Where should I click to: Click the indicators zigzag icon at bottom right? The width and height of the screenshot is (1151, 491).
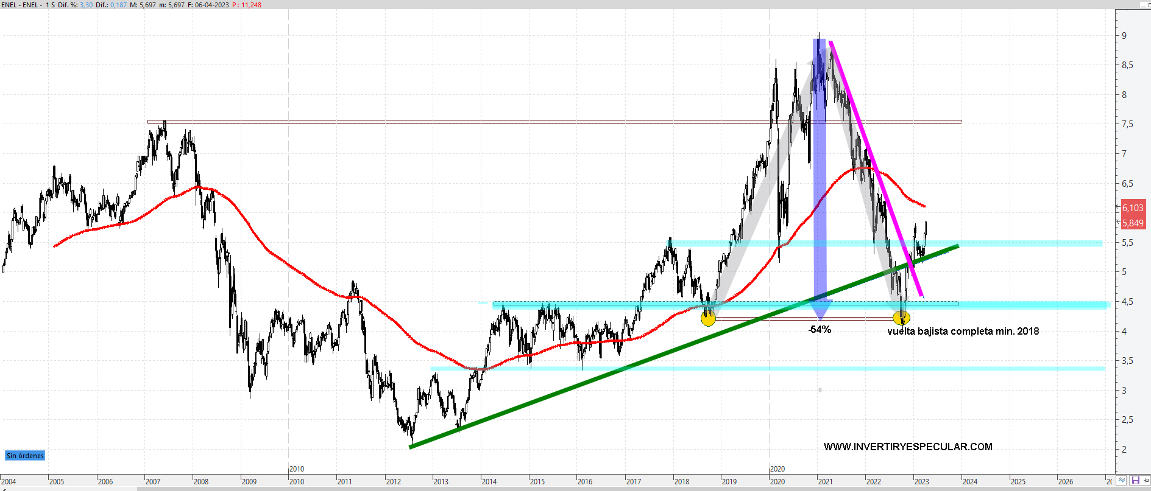(x=1122, y=481)
